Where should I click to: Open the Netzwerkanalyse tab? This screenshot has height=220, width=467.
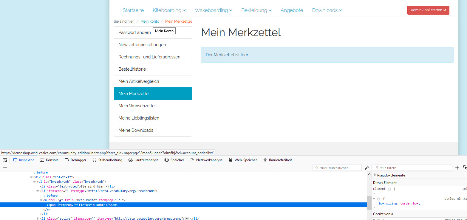click(206, 160)
